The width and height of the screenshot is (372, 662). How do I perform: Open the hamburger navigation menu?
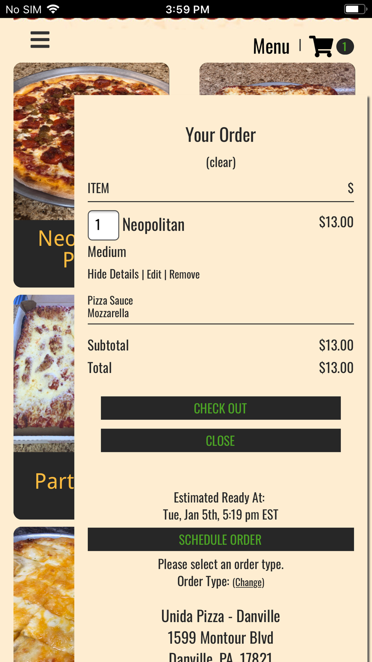pyautogui.click(x=40, y=39)
